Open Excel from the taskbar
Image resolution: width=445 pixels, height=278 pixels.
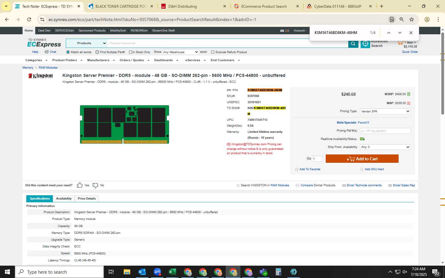pos(172,272)
